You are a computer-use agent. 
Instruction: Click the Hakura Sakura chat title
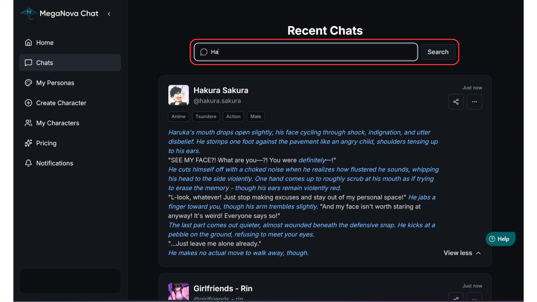coord(221,91)
